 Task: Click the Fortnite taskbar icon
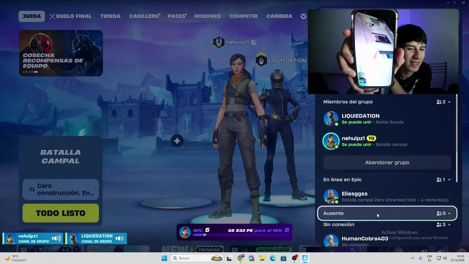click(305, 258)
